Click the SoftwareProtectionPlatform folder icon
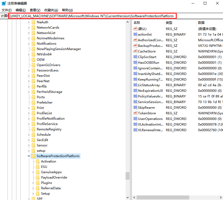223x200 pixels. [34, 156]
